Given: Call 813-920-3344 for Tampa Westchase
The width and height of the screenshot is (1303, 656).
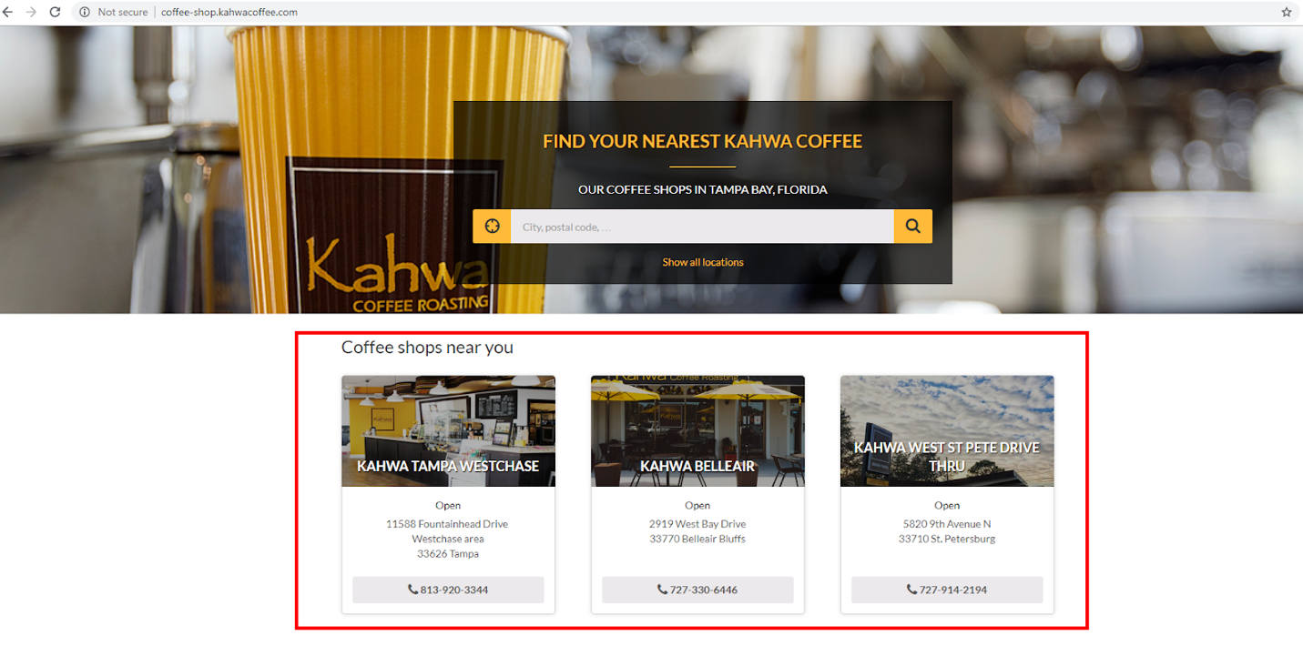Looking at the screenshot, I should (448, 590).
